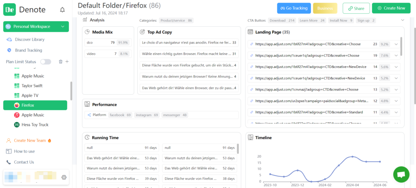416x188 pixels.
Task: Click Top Ad Copy target icon
Action: [x=142, y=32]
